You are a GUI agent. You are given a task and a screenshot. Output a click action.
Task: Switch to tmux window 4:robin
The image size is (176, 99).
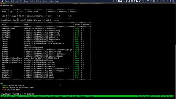38,96
